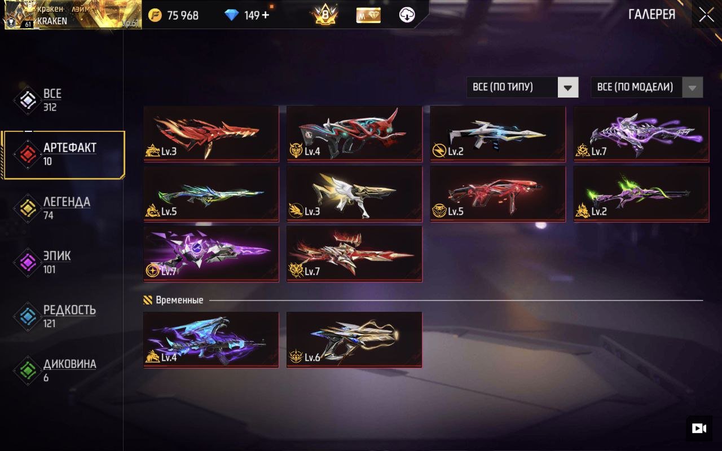Open the rank badge icon in top bar
This screenshot has height=451, width=722.
tap(325, 15)
